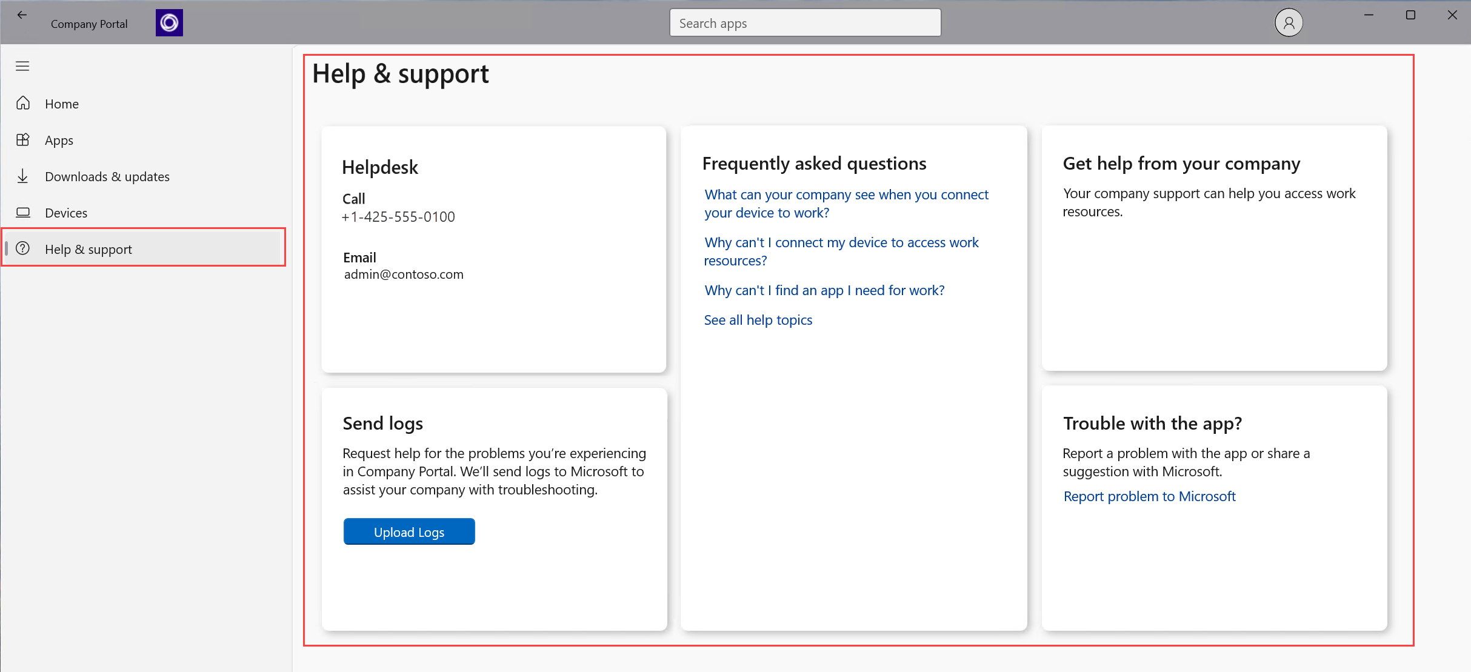This screenshot has width=1471, height=672.
Task: Toggle the hamburger navigation menu
Action: [22, 66]
